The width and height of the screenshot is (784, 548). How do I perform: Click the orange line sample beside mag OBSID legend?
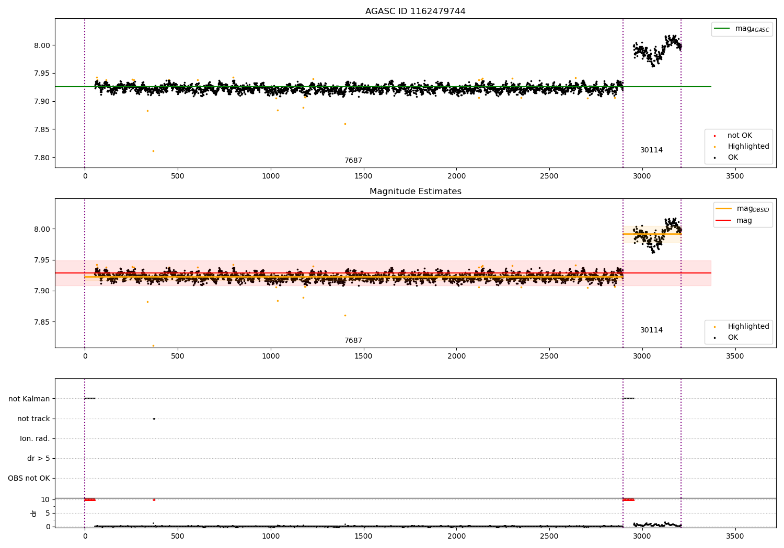(724, 209)
